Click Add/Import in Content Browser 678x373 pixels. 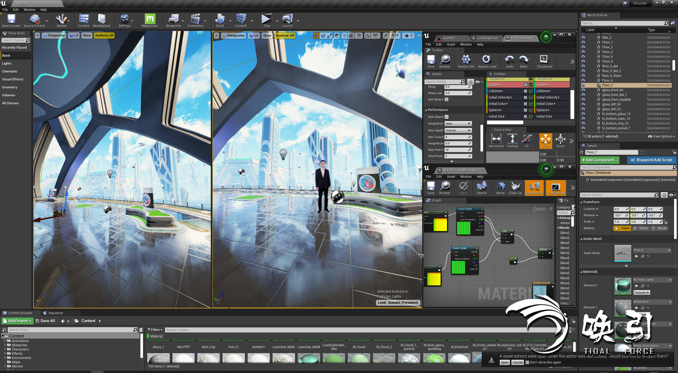(17, 321)
